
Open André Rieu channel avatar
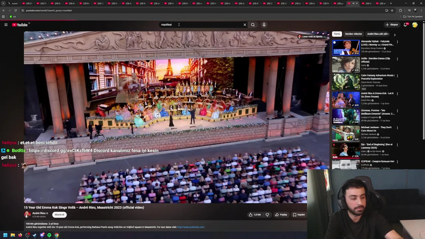tap(27, 214)
